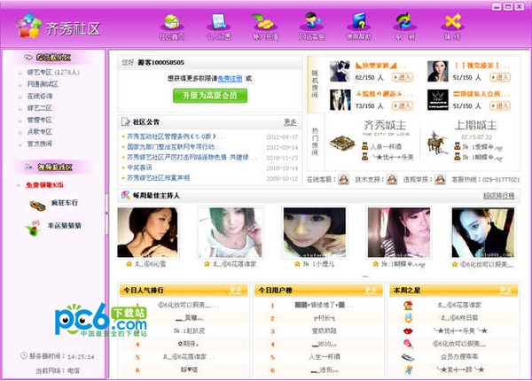Screen dimensions: 532x381
Task: Click 更多 in the 今日用户榜 header
Action: (371, 290)
